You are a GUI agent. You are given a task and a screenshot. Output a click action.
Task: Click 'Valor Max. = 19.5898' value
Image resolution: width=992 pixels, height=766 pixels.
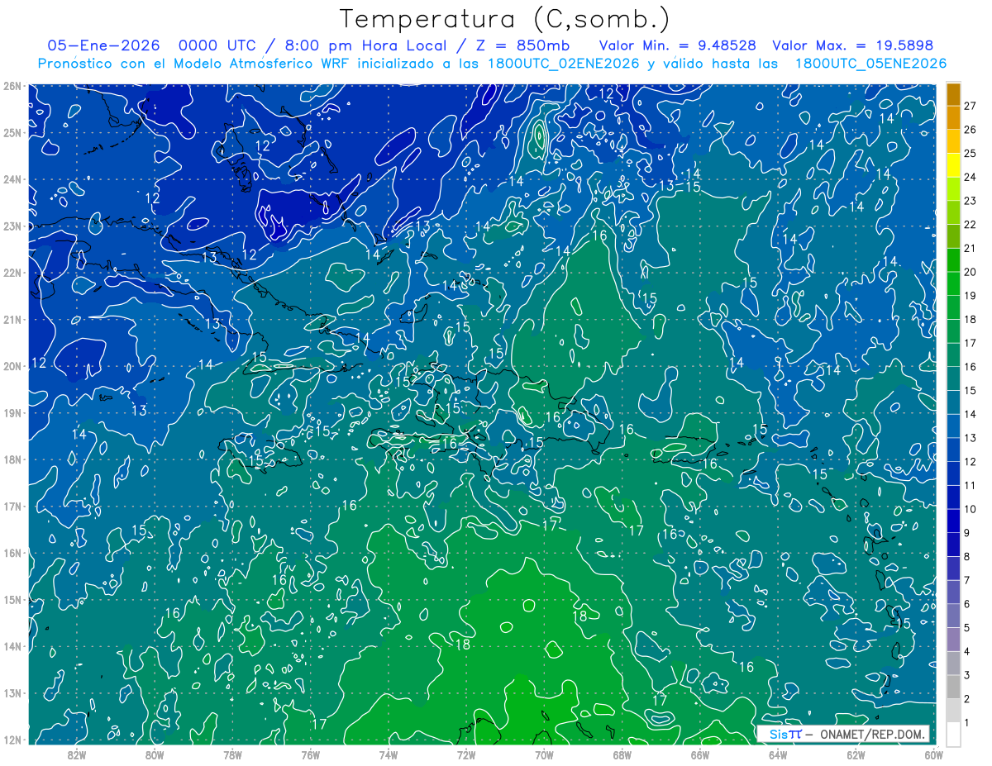(853, 46)
